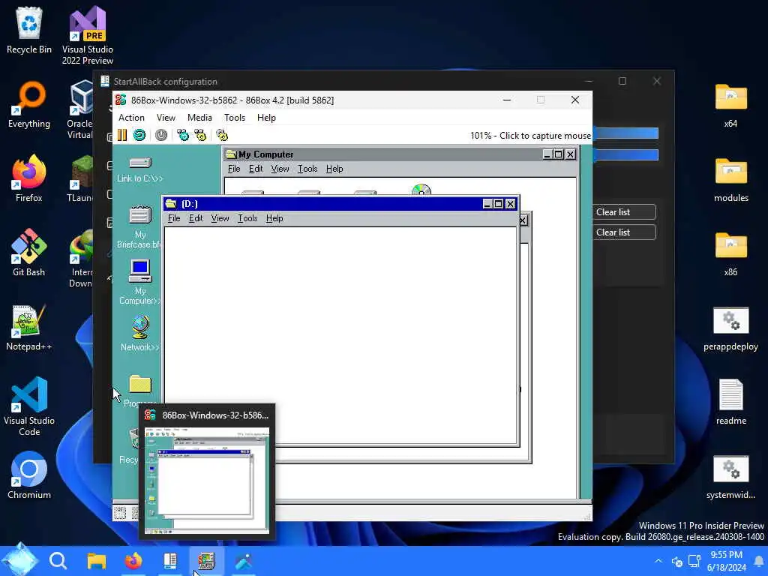Screen dimensions: 768x576
Task: Expand the system tray hidden icons chevron
Action: click(658, 561)
